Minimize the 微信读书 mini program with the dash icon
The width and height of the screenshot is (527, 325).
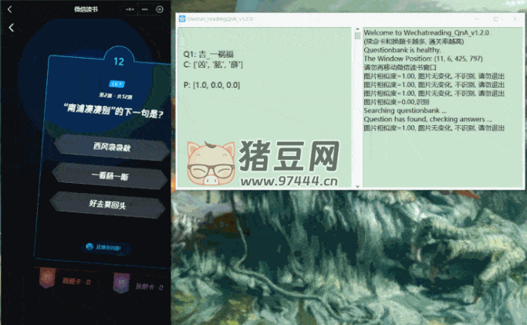(x=145, y=9)
